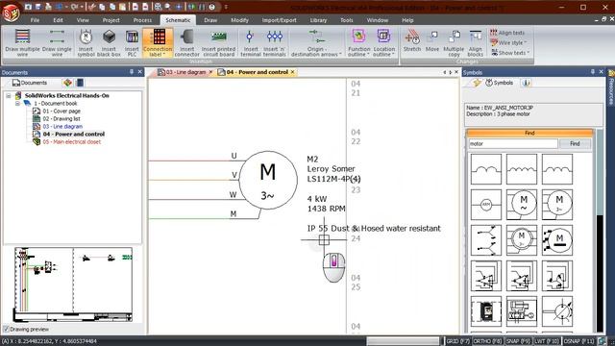Click the info icon in Symbols panel
615x346 pixels.
pyautogui.click(x=526, y=83)
